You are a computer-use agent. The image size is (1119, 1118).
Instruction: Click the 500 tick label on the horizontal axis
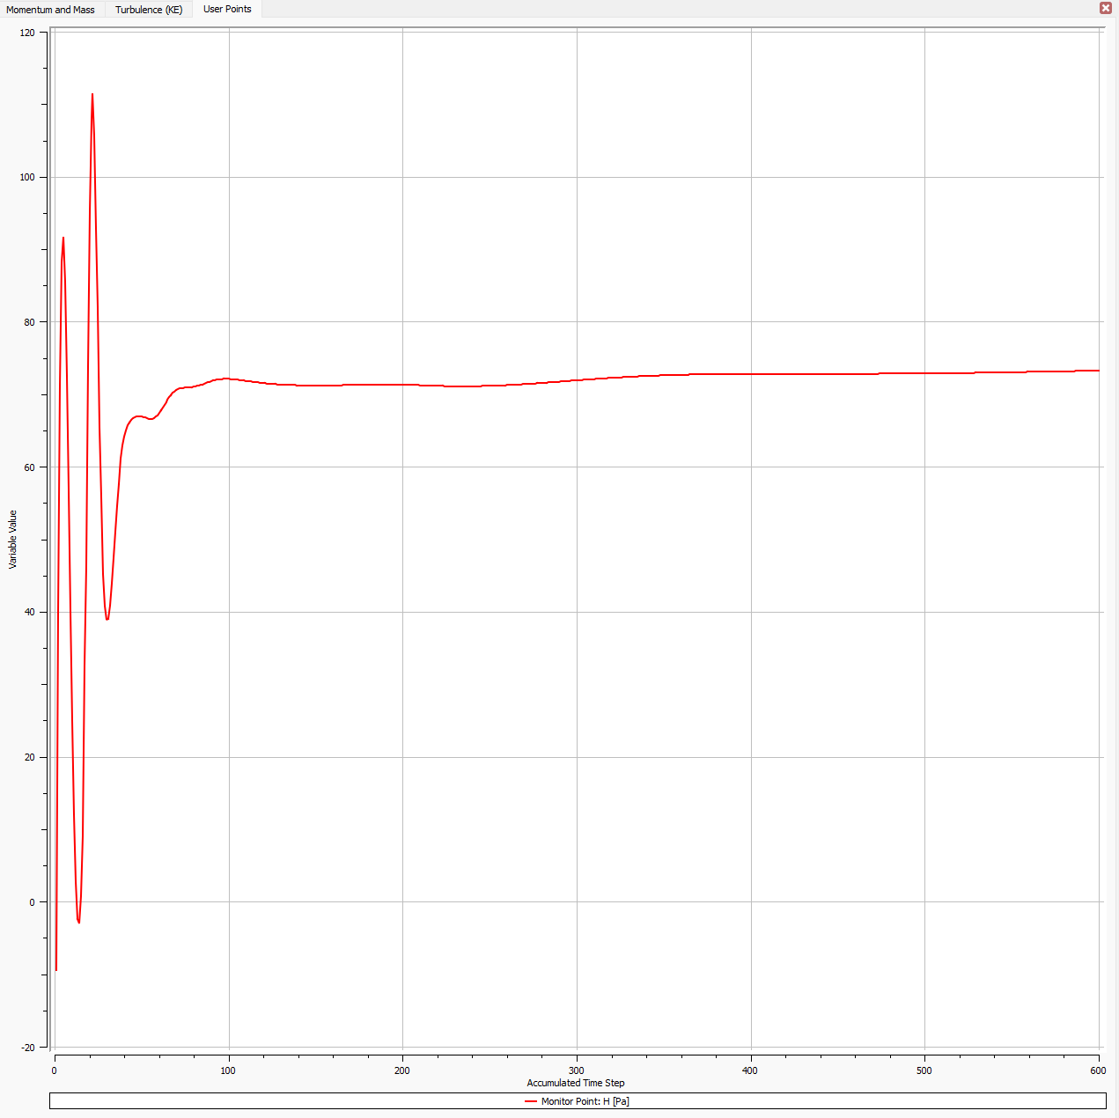(x=924, y=1070)
